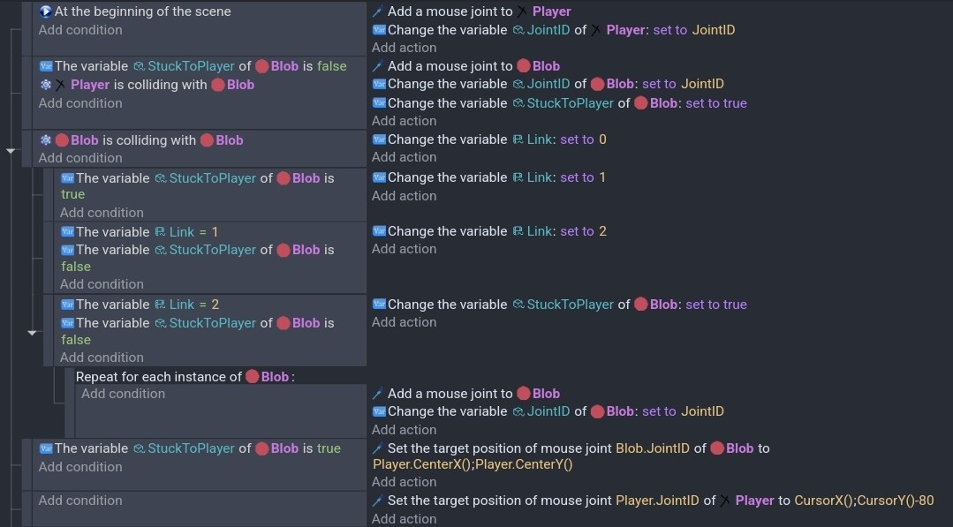Screen dimensions: 953x527
Task: Click the wrench icon for "Add a mouse joint to Player"
Action: [378, 11]
